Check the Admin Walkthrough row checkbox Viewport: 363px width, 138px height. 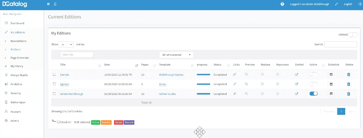(54, 93)
